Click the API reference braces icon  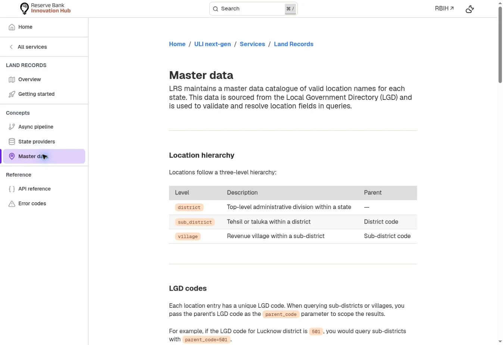[12, 189]
